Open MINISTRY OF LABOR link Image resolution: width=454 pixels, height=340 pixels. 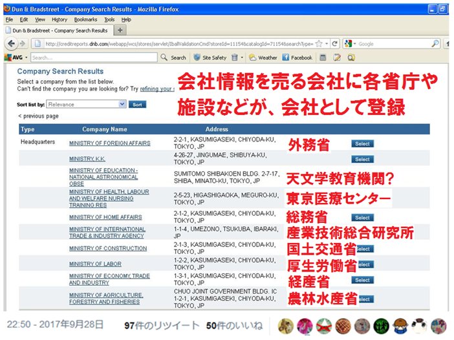click(x=95, y=264)
